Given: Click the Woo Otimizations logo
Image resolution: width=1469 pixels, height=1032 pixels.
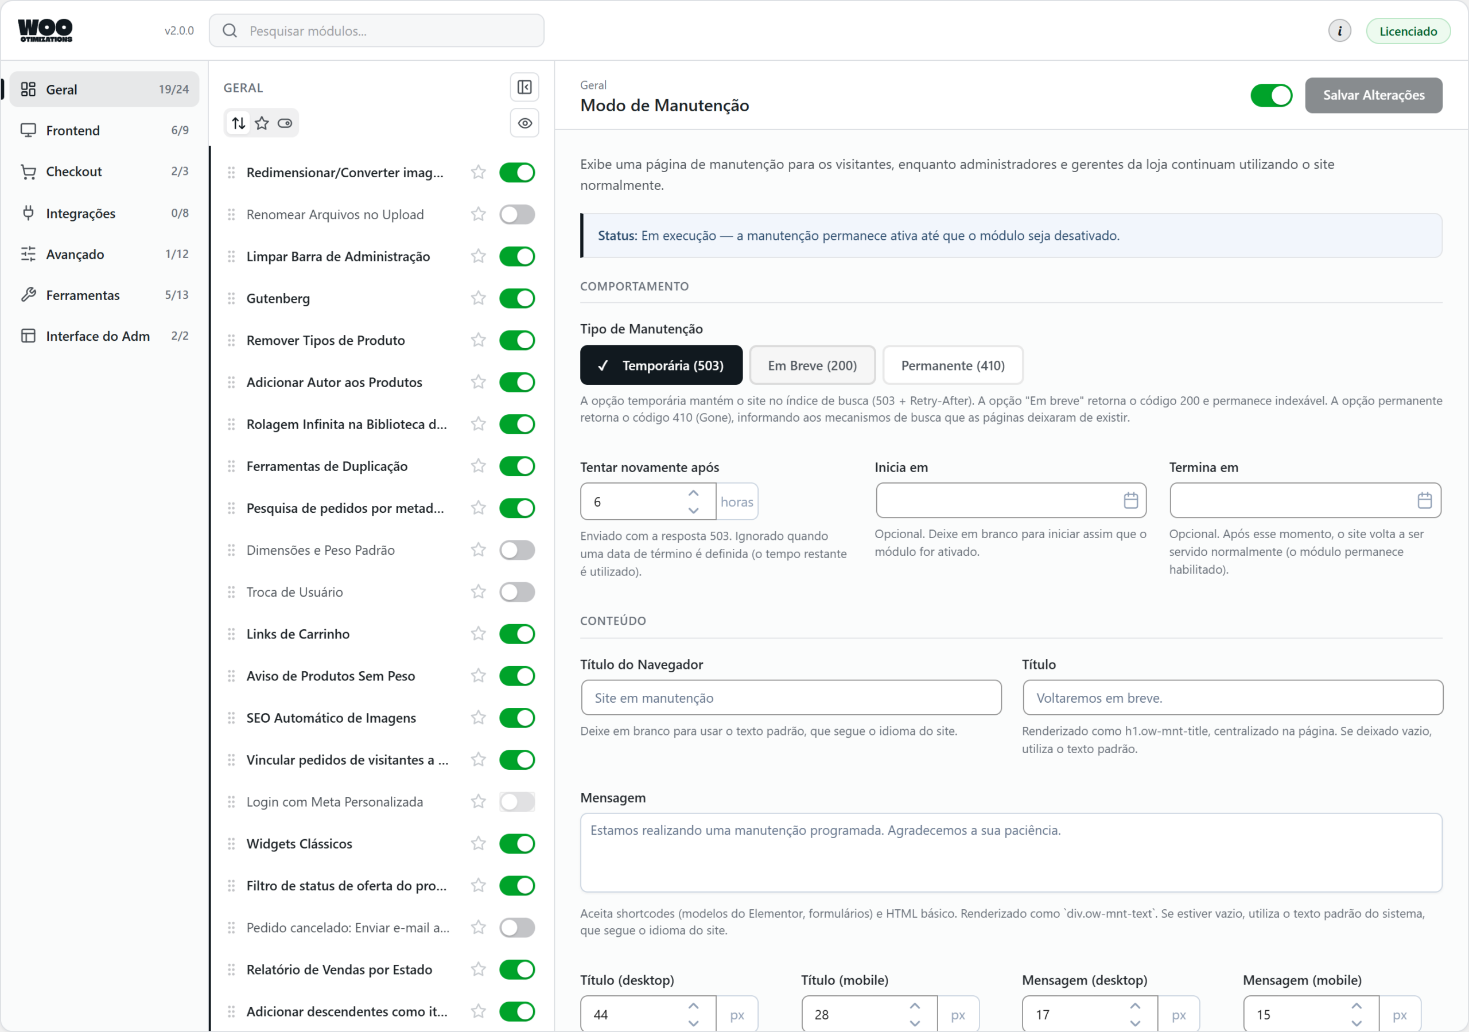Looking at the screenshot, I should pyautogui.click(x=45, y=30).
